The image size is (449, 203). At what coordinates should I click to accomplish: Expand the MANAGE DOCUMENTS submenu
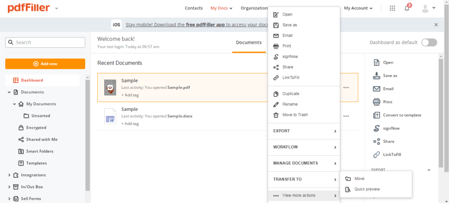coord(304,163)
